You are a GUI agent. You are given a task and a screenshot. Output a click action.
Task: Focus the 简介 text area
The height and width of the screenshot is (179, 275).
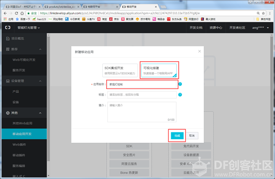coord(142,112)
